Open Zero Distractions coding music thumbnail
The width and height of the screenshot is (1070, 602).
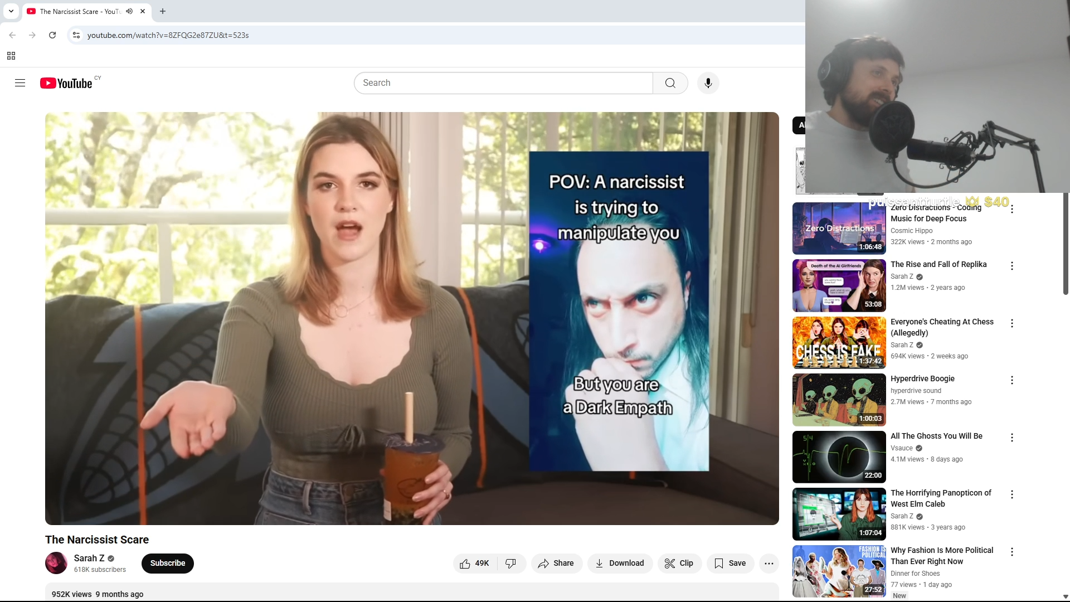pos(839,229)
